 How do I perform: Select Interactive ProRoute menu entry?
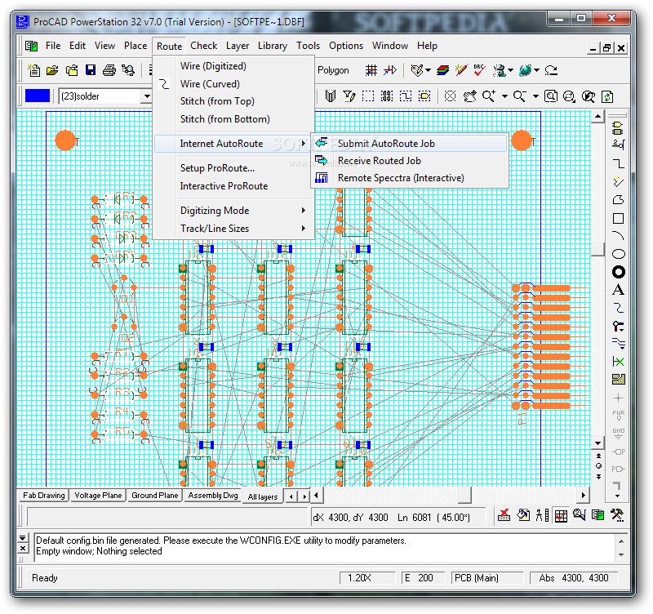[234, 186]
